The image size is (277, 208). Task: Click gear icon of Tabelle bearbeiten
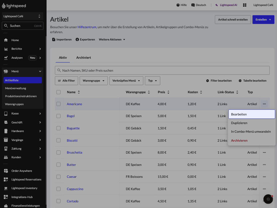pyautogui.click(x=240, y=81)
